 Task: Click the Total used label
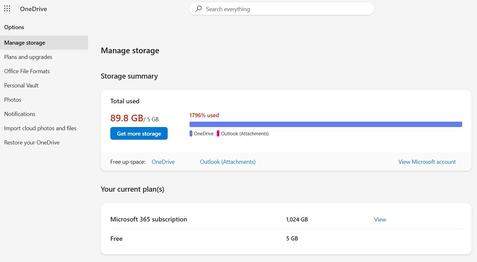[x=125, y=101]
